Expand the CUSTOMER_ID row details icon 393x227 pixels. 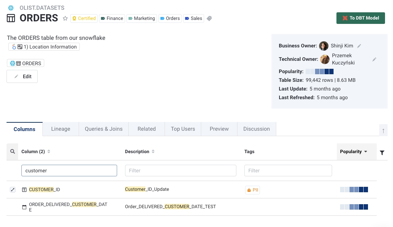[13, 190]
